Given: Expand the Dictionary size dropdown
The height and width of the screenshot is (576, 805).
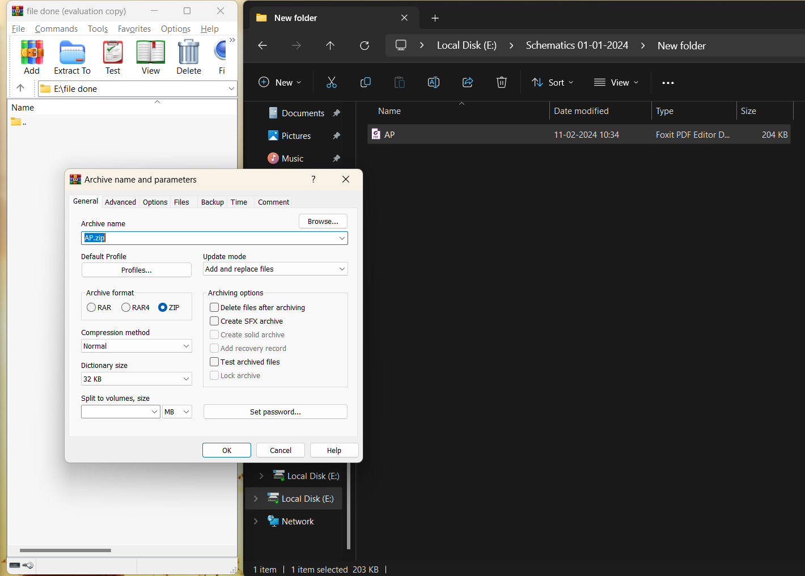Looking at the screenshot, I should 137,379.
